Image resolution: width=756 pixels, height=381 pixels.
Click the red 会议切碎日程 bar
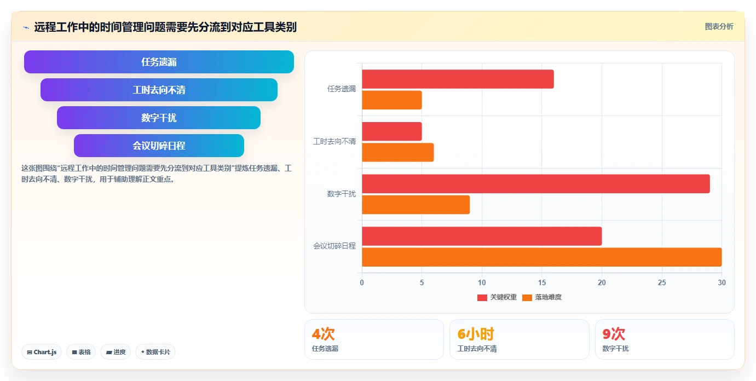(482, 236)
